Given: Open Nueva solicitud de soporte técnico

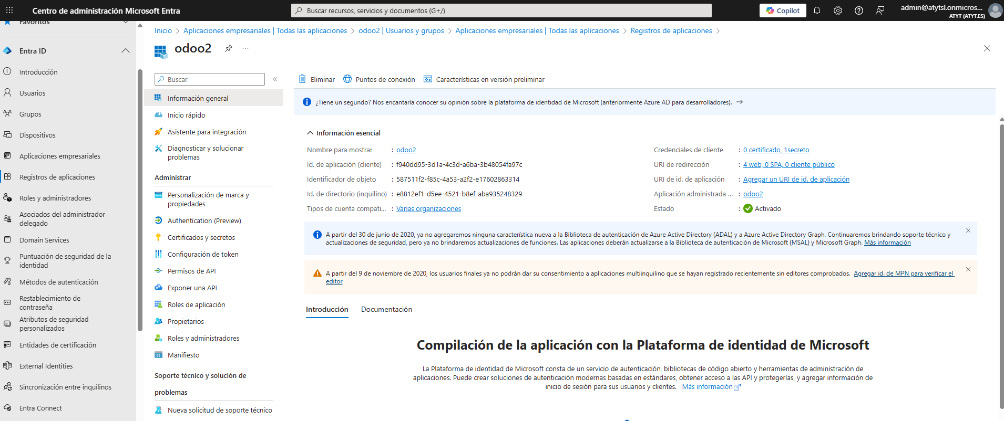Looking at the screenshot, I should coord(220,410).
